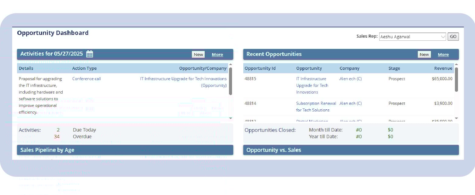Click the Opportunity Id column header
This screenshot has height=195, width=475.
pyautogui.click(x=260, y=68)
